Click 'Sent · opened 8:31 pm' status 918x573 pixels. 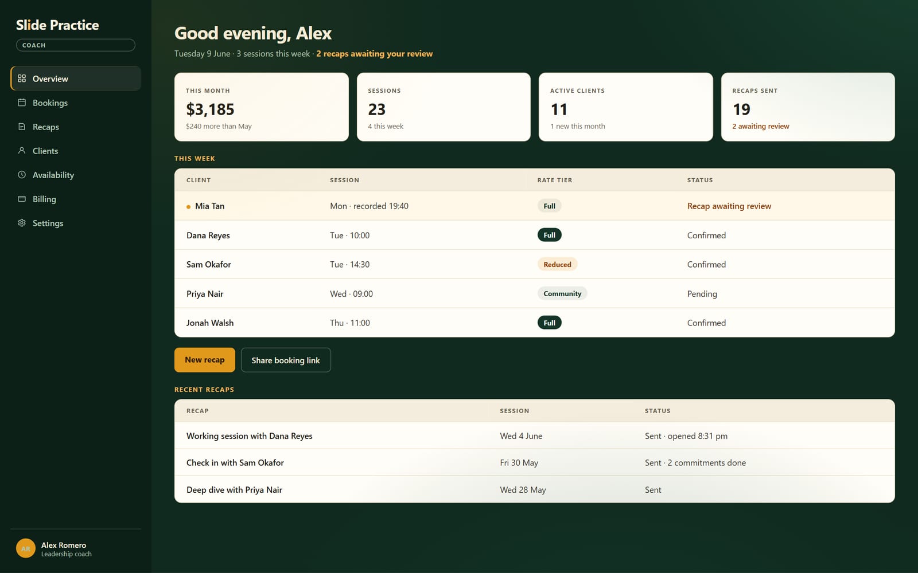click(x=686, y=436)
